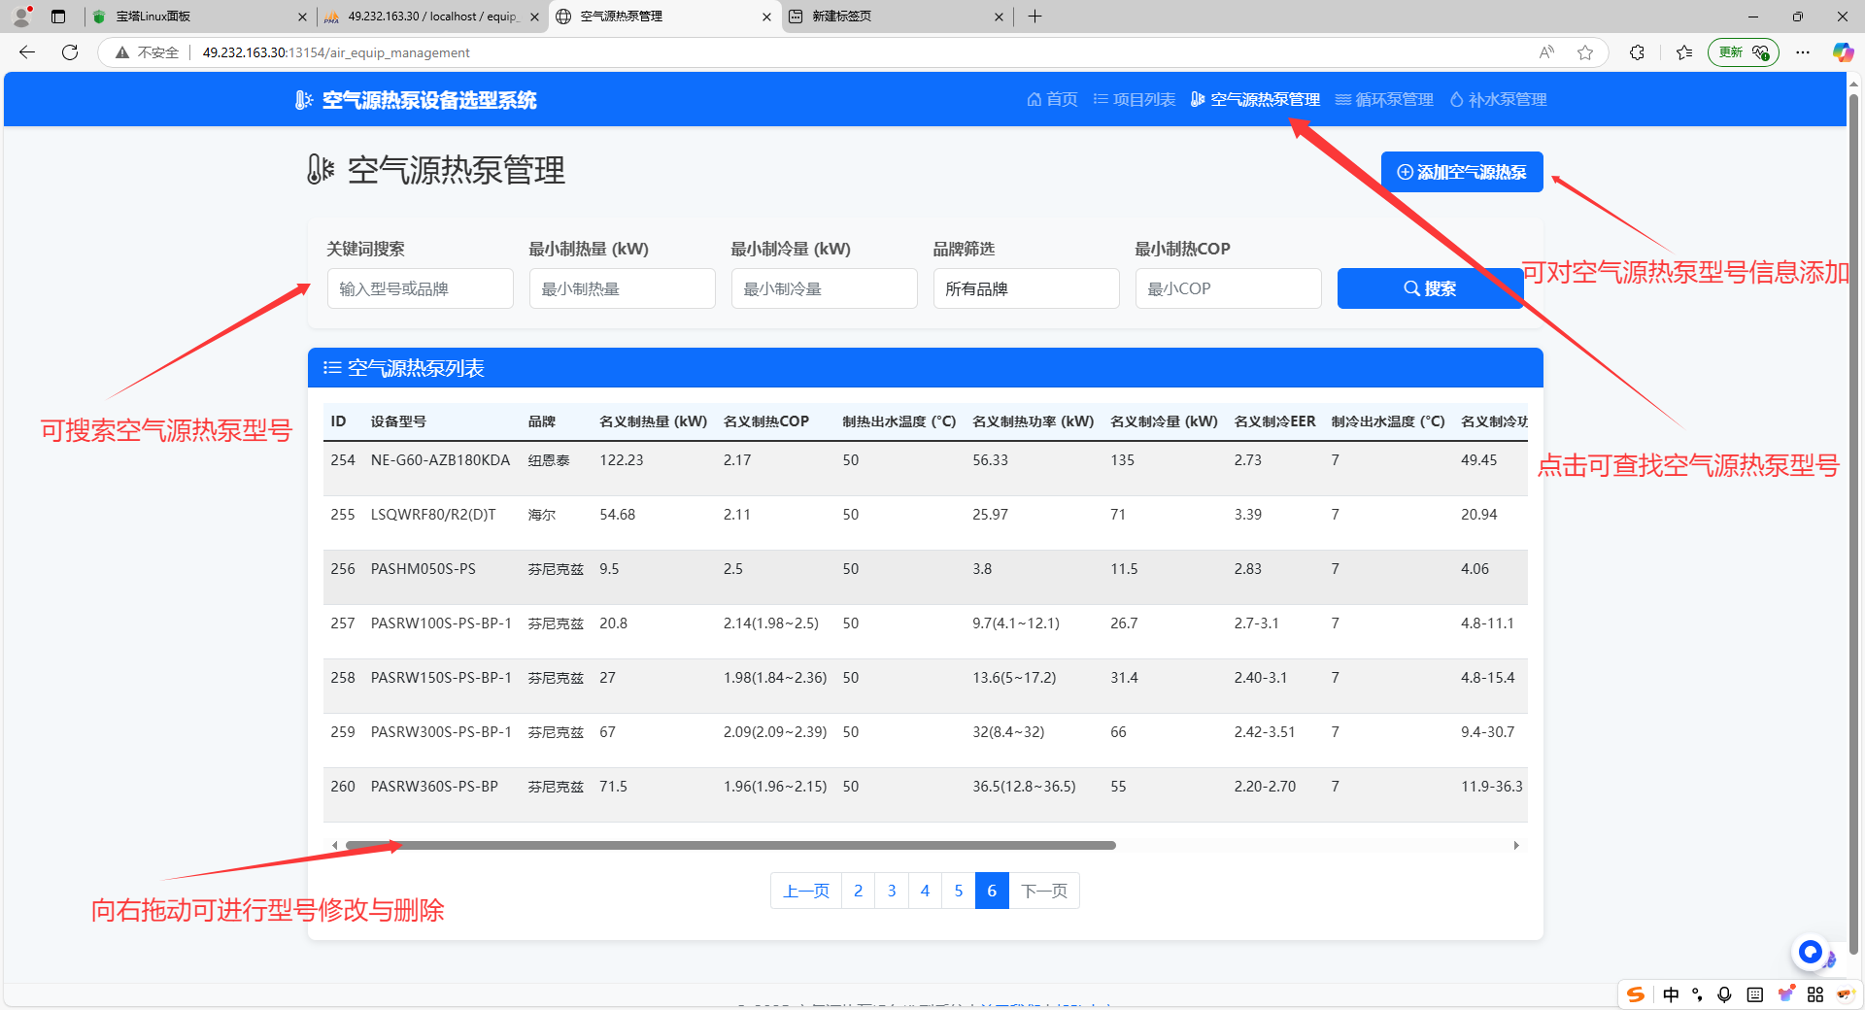
Task: Open input method toolbox grid icon
Action: pyautogui.click(x=1815, y=994)
